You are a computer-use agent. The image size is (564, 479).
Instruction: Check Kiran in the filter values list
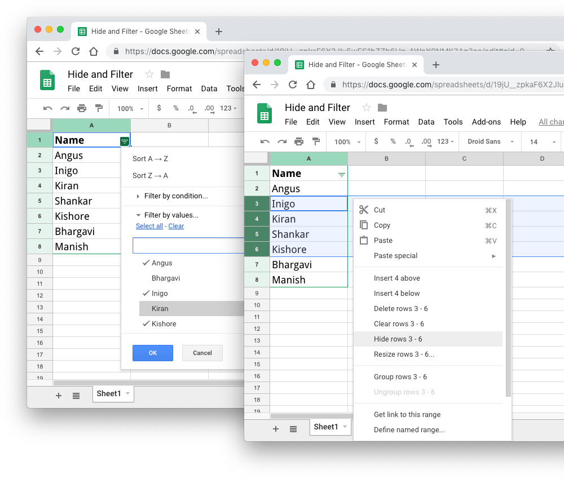pos(191,309)
